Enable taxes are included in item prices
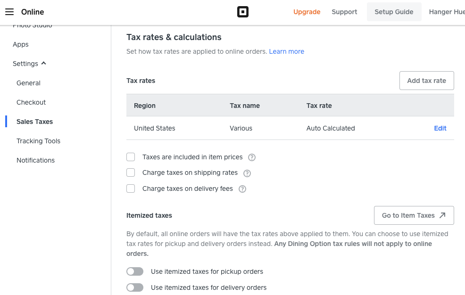This screenshot has width=465, height=295. click(131, 157)
